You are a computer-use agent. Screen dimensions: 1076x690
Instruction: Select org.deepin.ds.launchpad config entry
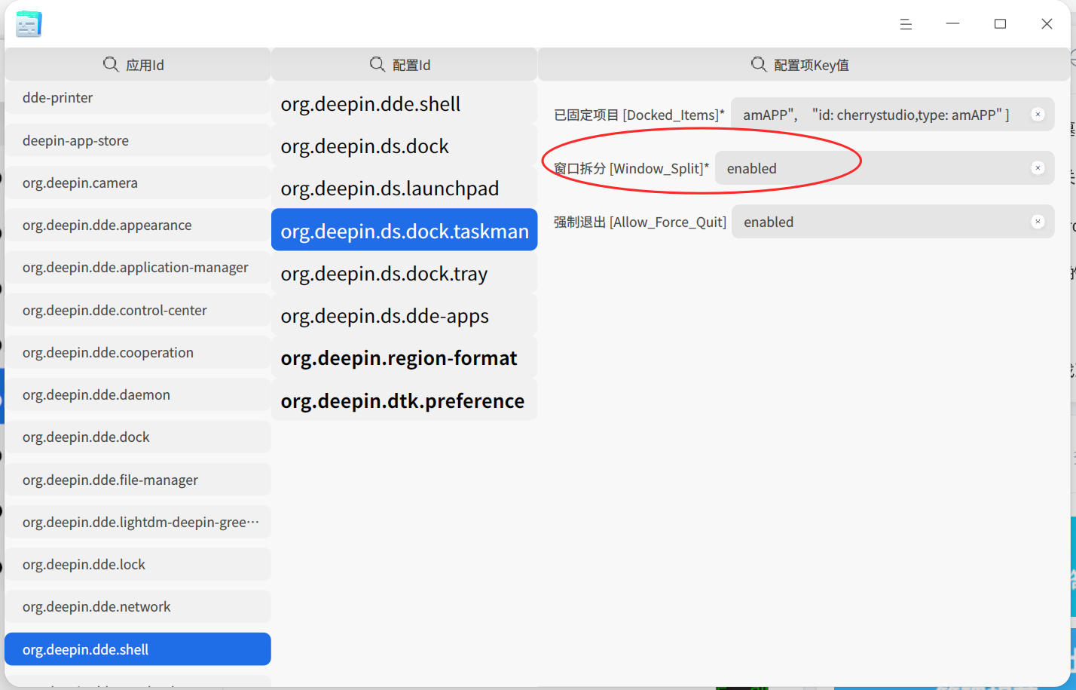(405, 189)
